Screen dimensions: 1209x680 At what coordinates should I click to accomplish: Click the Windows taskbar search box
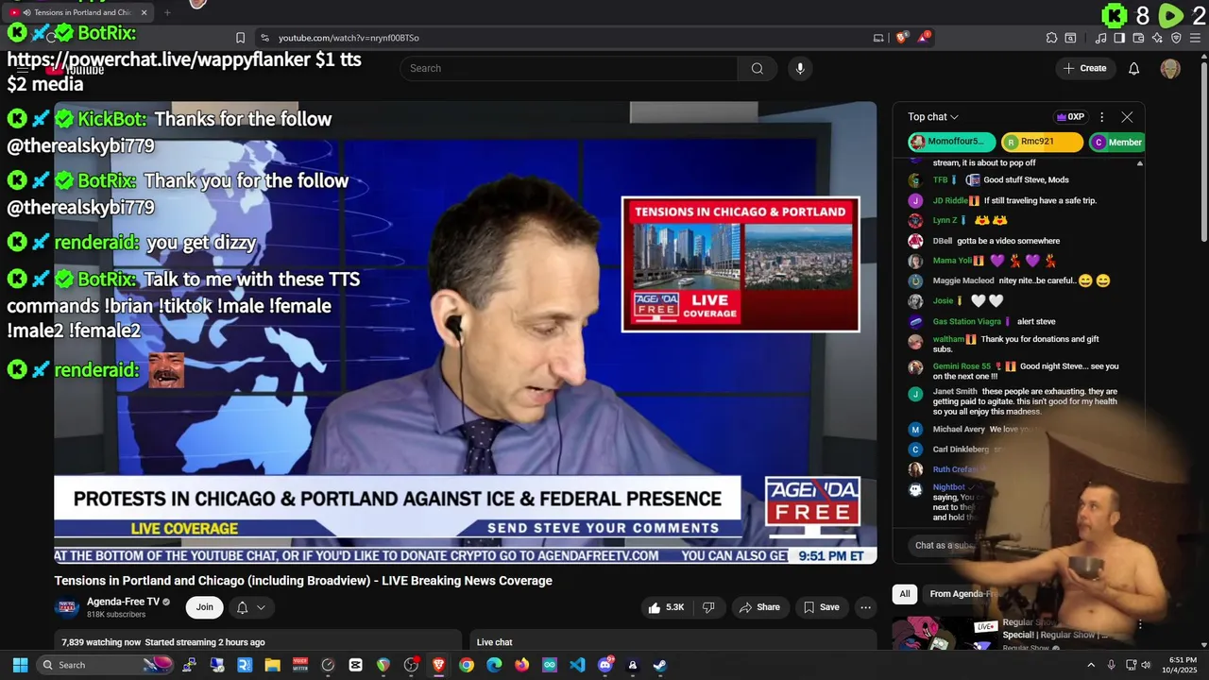(x=104, y=665)
